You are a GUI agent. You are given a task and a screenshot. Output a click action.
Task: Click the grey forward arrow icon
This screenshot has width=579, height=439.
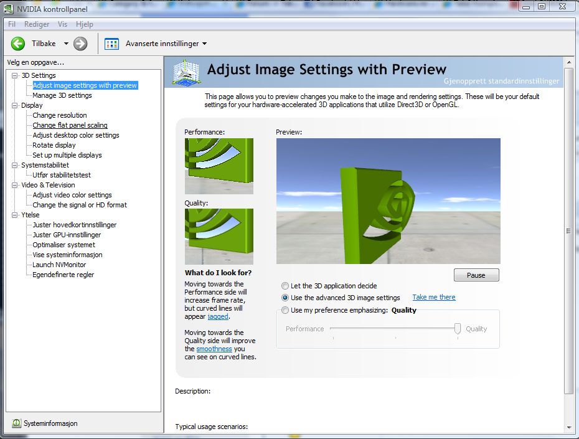[80, 44]
